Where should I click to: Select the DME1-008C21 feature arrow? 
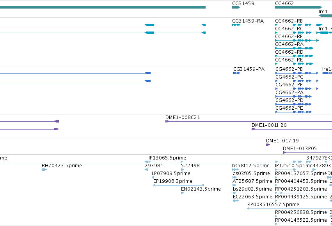[x=167, y=121]
